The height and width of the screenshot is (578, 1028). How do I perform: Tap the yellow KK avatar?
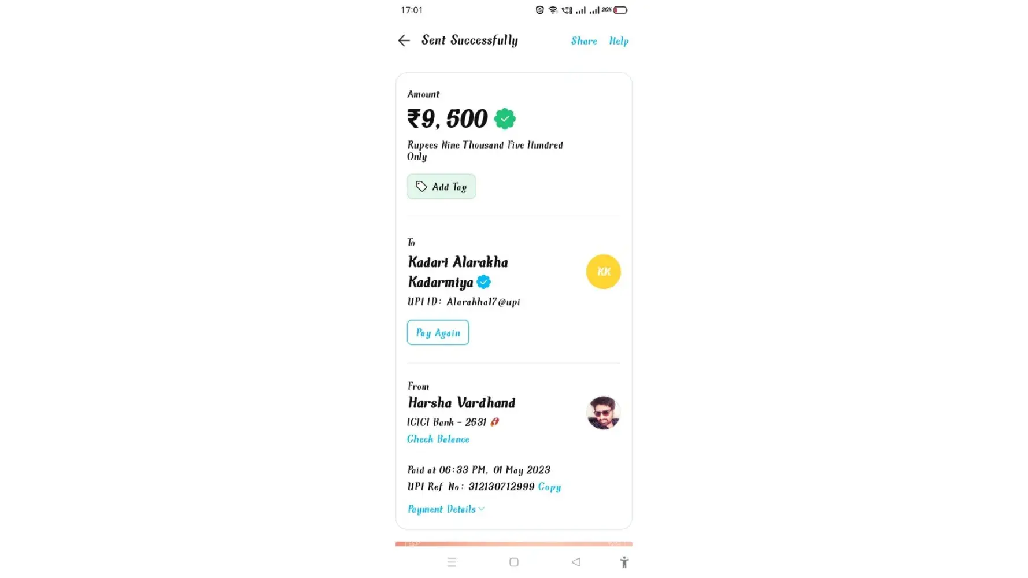coord(603,272)
